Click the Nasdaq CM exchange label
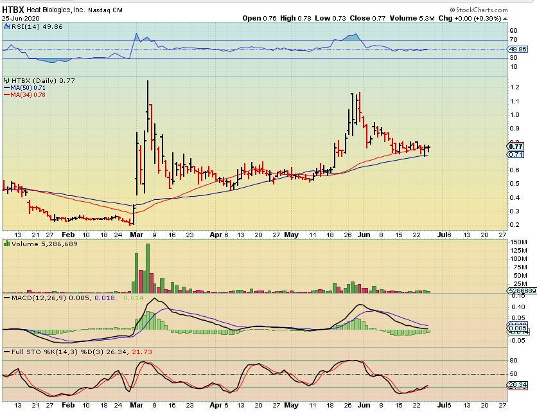 pos(105,10)
